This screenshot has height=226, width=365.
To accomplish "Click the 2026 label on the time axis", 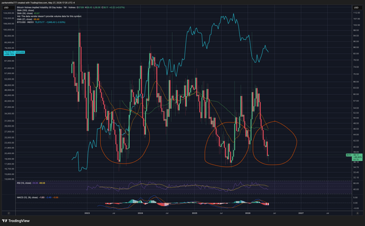I will (x=248, y=213).
